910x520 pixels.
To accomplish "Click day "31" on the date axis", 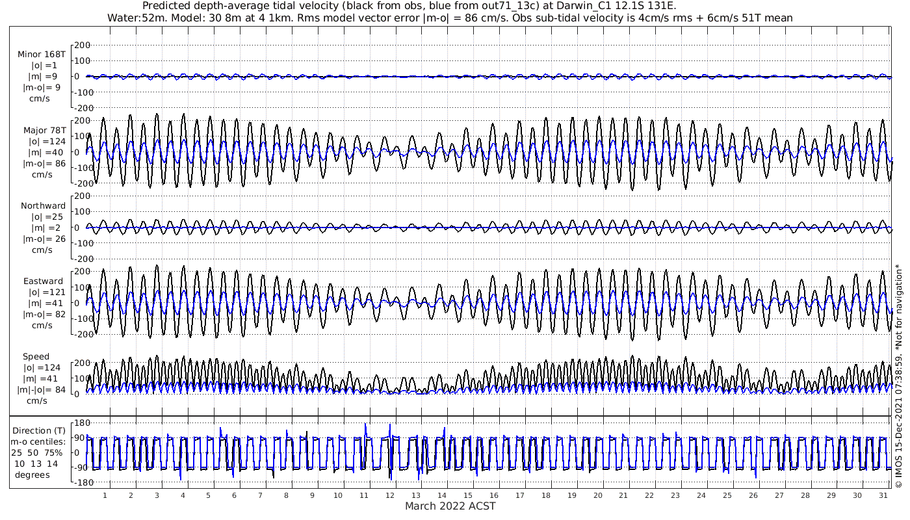I will 883,495.
